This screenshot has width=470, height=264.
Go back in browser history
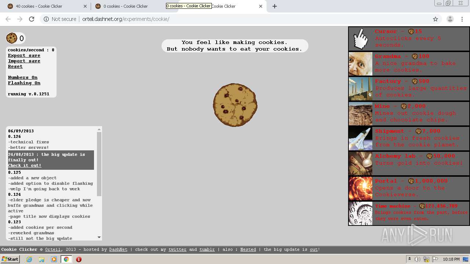click(8, 19)
